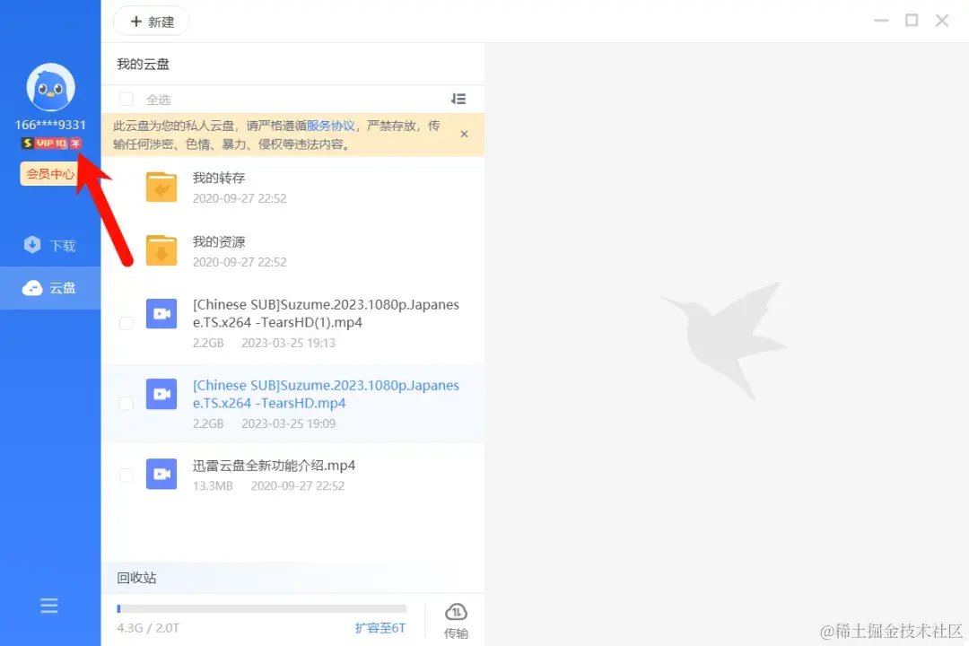Toggle the 全选 checkbox
Image resolution: width=969 pixels, height=646 pixels.
(x=127, y=99)
